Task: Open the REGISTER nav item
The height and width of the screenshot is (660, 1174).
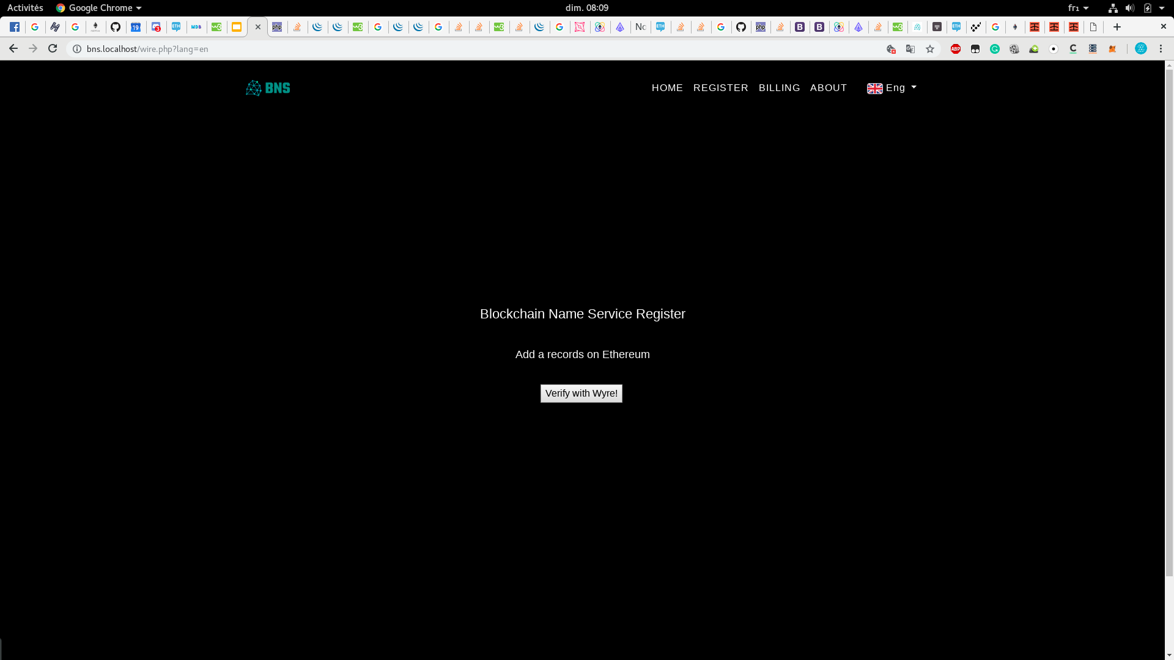Action: [x=720, y=88]
